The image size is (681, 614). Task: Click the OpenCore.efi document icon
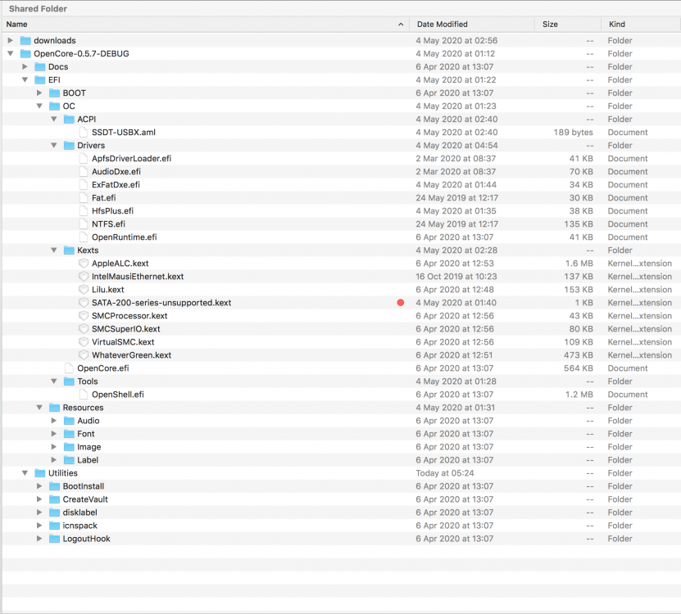tap(69, 368)
